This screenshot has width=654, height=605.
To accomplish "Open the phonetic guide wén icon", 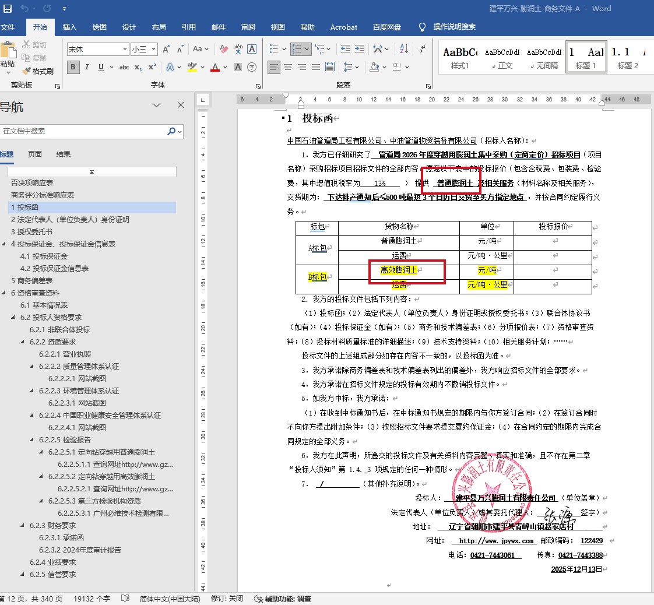I will (x=238, y=49).
